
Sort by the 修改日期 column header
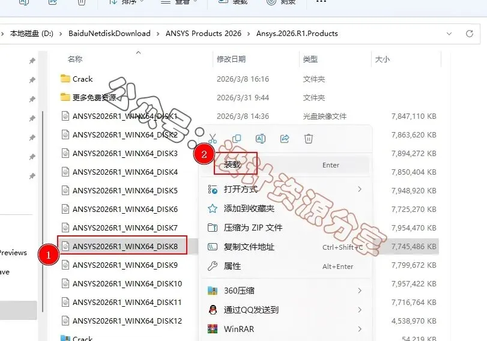tap(231, 59)
